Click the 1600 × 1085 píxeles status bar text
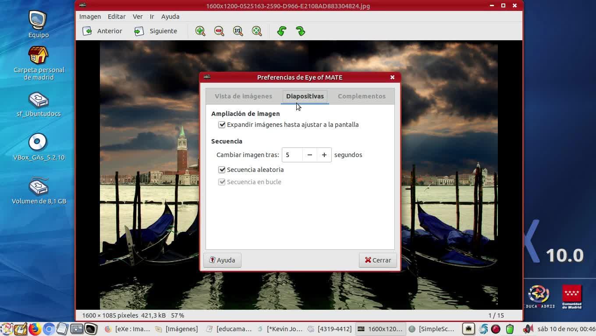The height and width of the screenshot is (336, 596). [x=110, y=315]
